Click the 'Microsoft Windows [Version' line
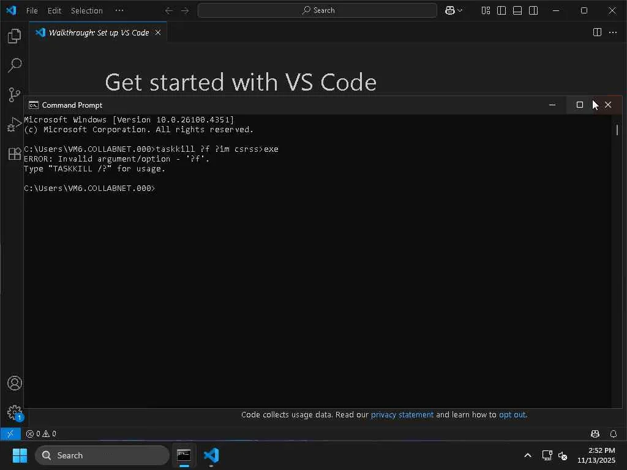This screenshot has height=470, width=627. click(129, 119)
